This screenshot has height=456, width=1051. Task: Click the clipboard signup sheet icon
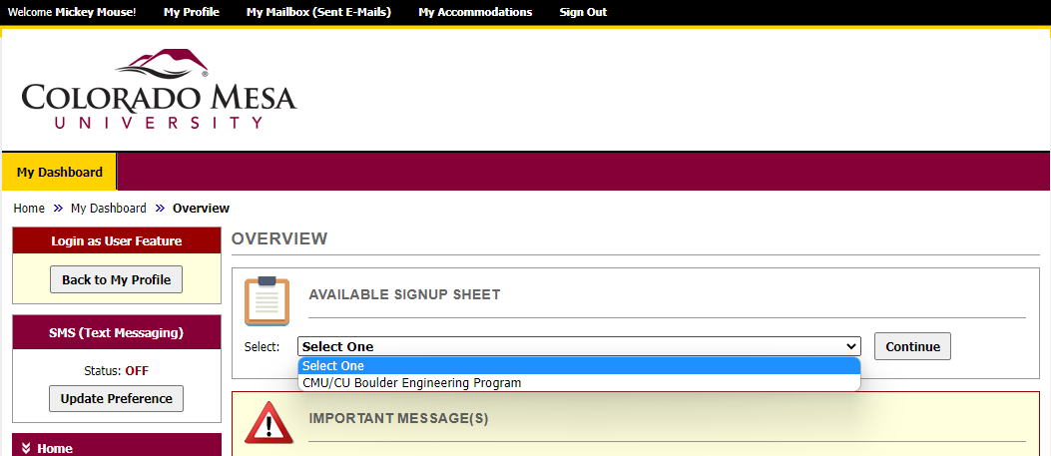pyautogui.click(x=266, y=300)
